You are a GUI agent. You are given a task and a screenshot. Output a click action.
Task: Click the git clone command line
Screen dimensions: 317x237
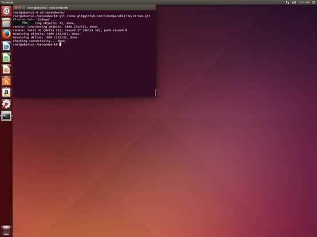coord(82,16)
